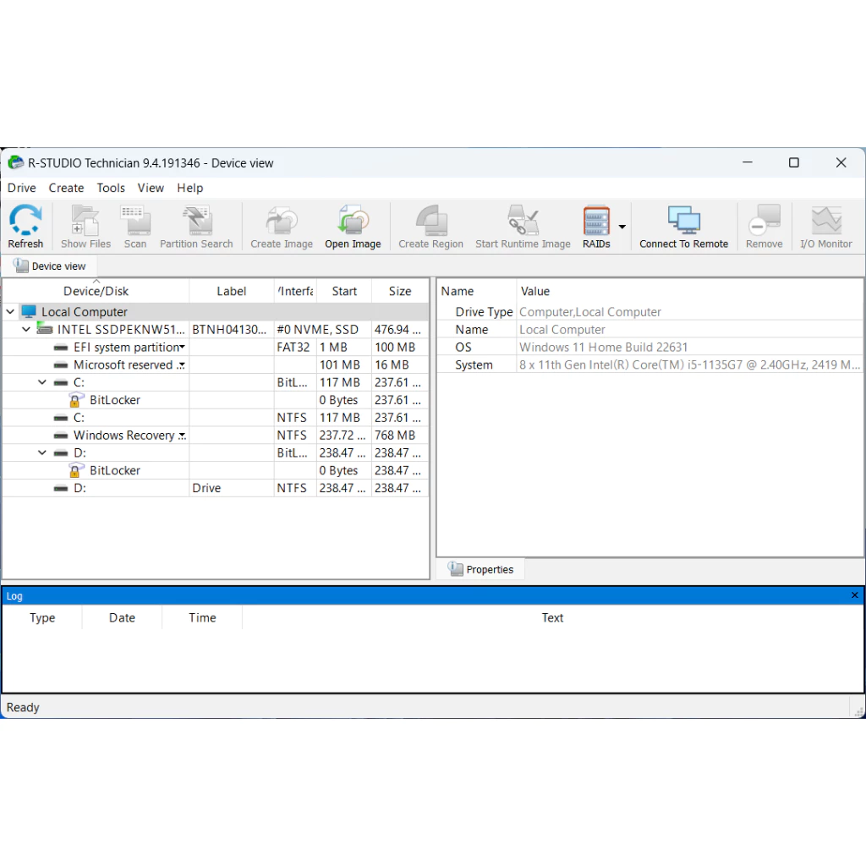Open the Drive menu
The width and height of the screenshot is (866, 866).
pyautogui.click(x=21, y=188)
